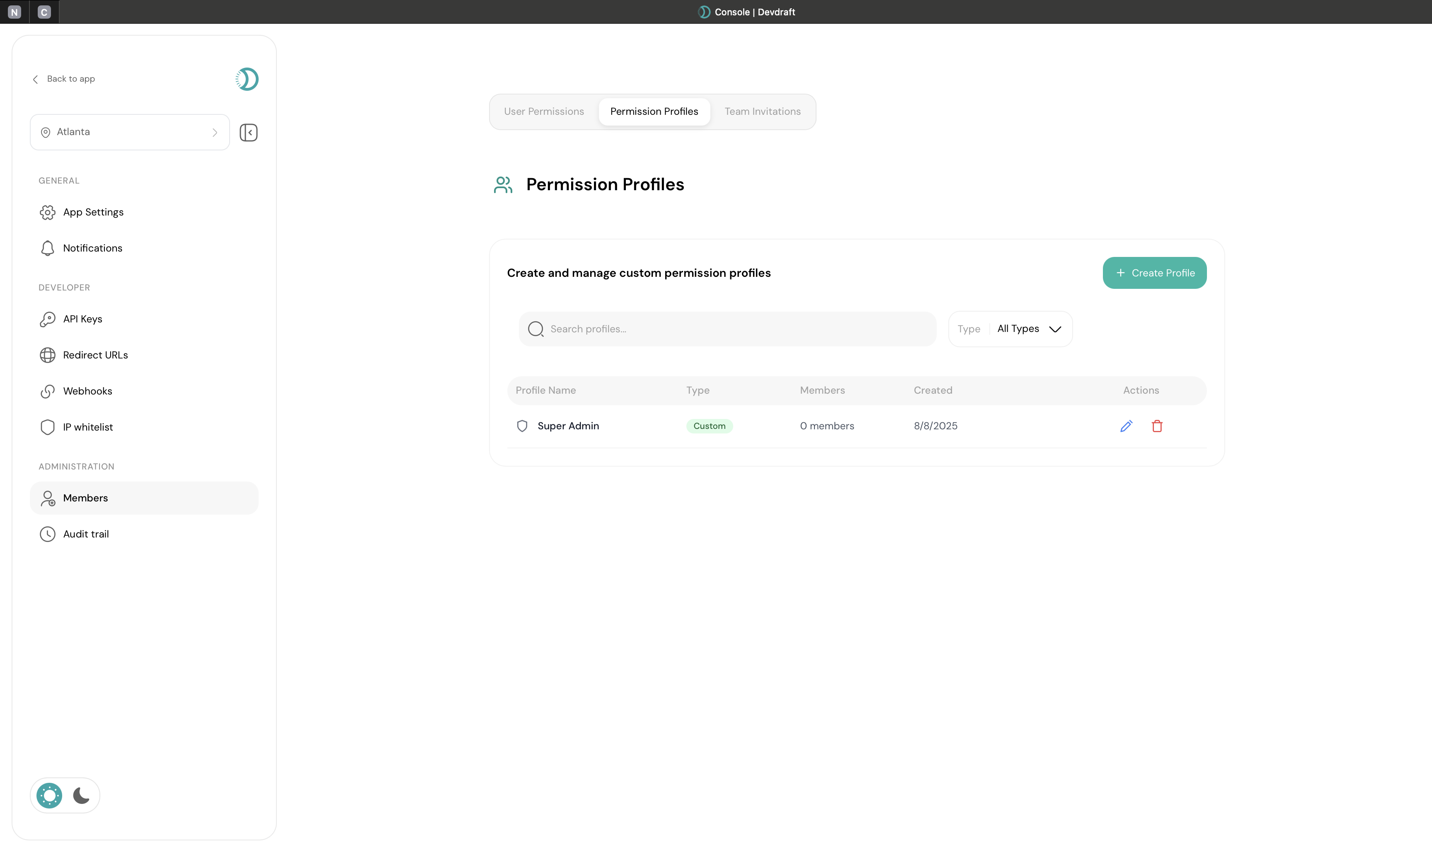Collapse the sidebar panel
Viewport: 1432px width, 852px height.
[248, 132]
